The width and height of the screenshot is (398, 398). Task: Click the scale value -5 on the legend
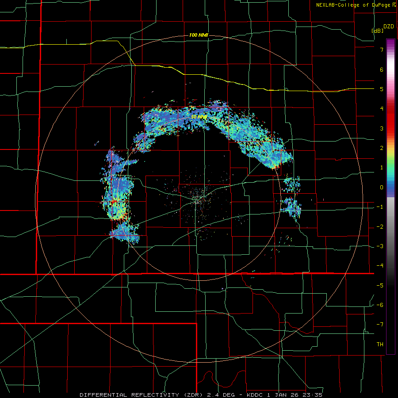click(x=380, y=286)
